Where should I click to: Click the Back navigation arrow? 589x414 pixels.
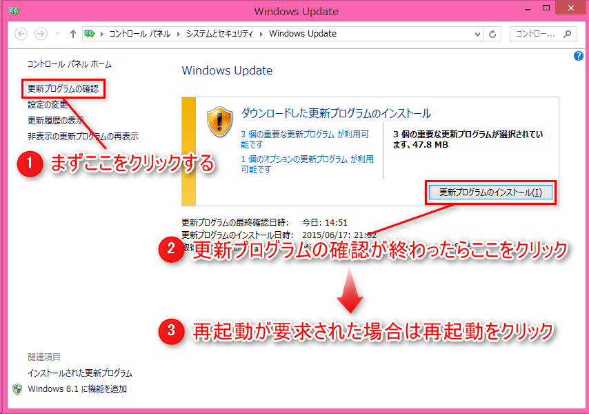pyautogui.click(x=21, y=34)
